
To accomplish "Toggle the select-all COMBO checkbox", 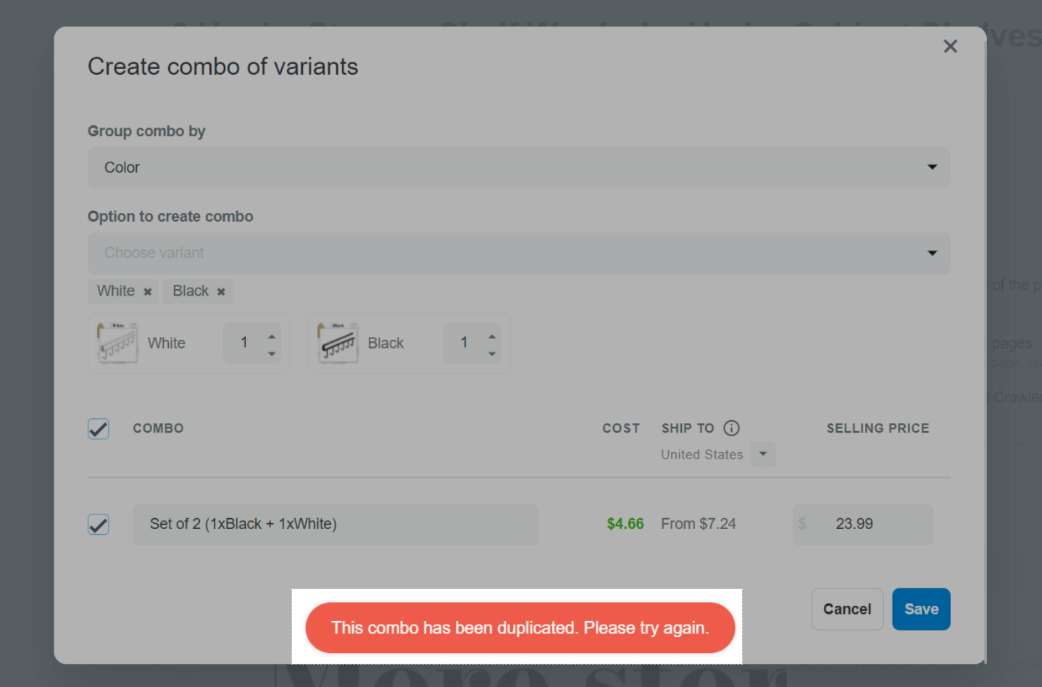I will 99,428.
